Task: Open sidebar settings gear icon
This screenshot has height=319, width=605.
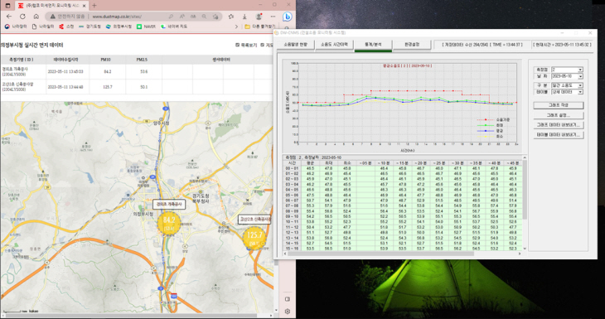Action: tap(288, 312)
